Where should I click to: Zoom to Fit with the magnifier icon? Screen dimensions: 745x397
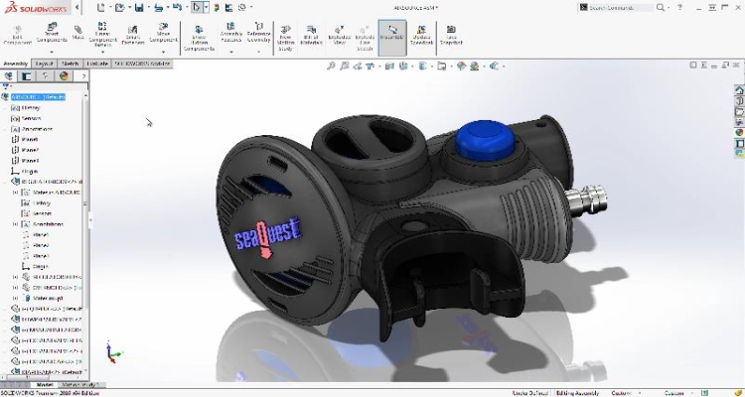pos(331,66)
